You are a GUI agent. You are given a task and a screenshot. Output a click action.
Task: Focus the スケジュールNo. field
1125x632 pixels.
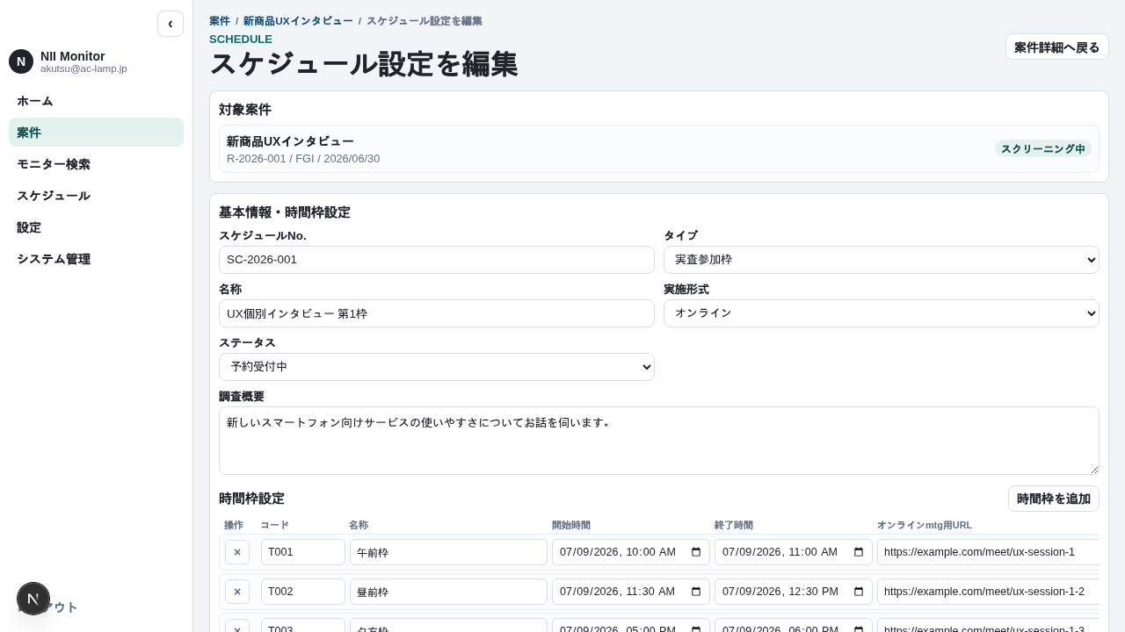pos(437,260)
